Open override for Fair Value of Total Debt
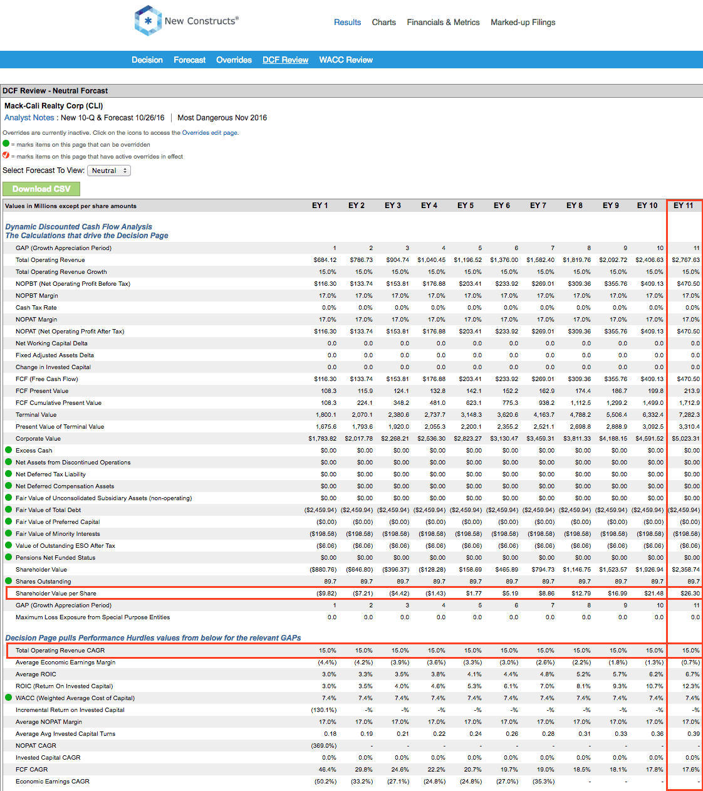703x791 pixels. (9, 510)
